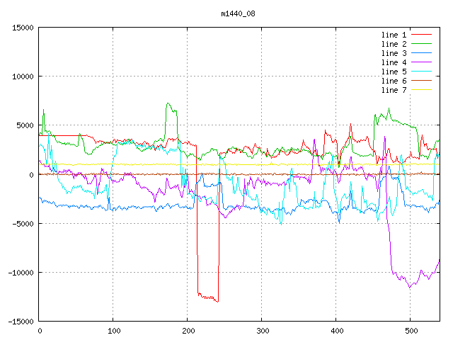
Task: Click the 15000 y-axis tick label
Action: (21, 28)
